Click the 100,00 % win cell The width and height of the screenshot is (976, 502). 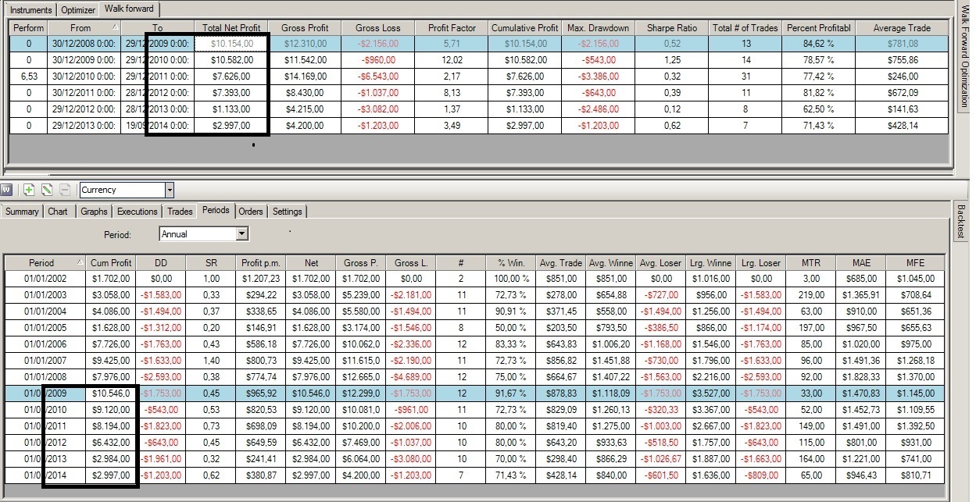pyautogui.click(x=511, y=278)
